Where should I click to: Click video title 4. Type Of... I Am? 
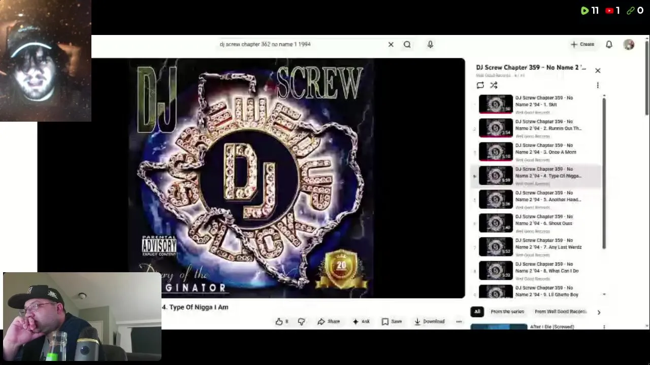tap(195, 307)
